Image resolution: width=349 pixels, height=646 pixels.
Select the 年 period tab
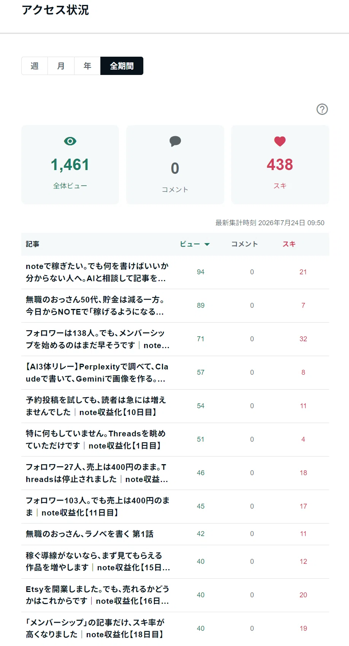click(87, 66)
